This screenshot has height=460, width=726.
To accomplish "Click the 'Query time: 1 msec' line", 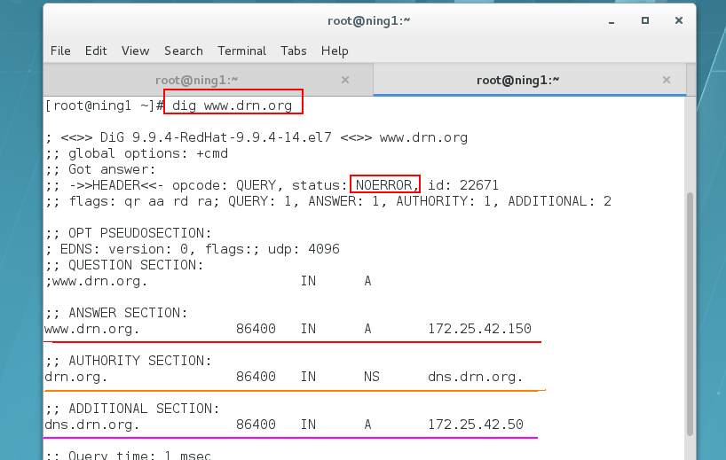I will point(129,455).
